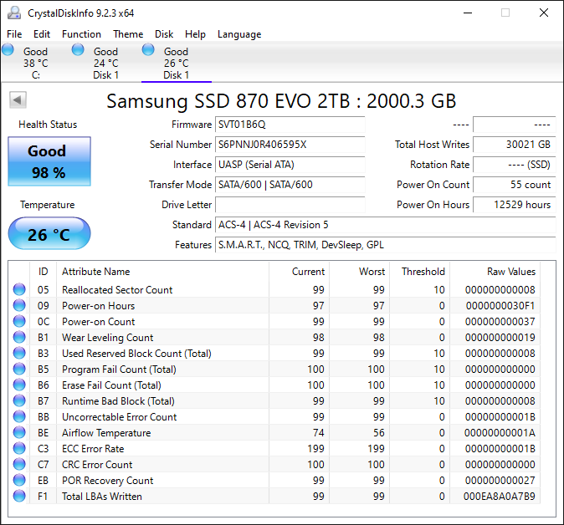Open the Function menu
The width and height of the screenshot is (564, 525).
[81, 34]
